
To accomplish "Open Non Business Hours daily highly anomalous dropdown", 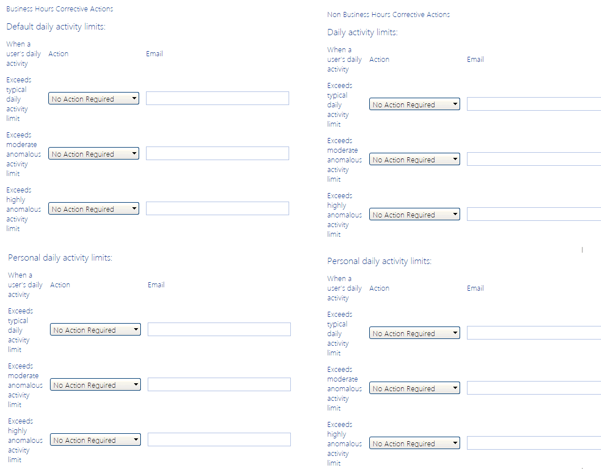I will tap(415, 215).
